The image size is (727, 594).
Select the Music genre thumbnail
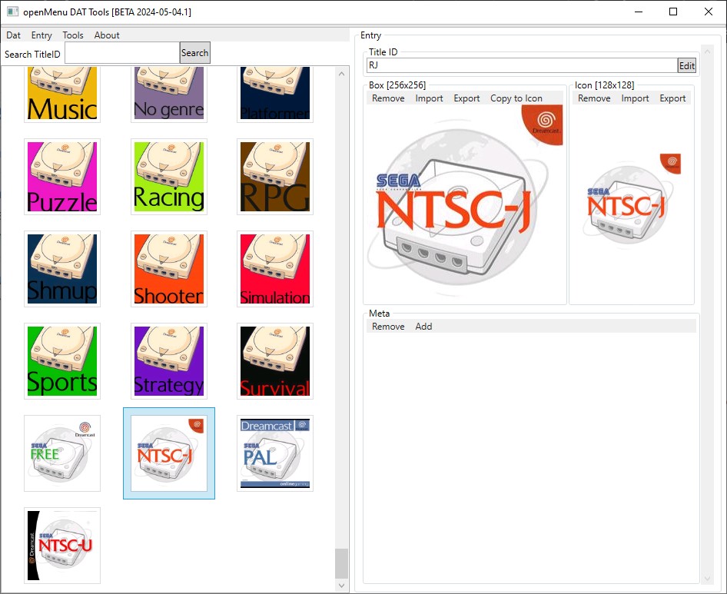pos(62,94)
